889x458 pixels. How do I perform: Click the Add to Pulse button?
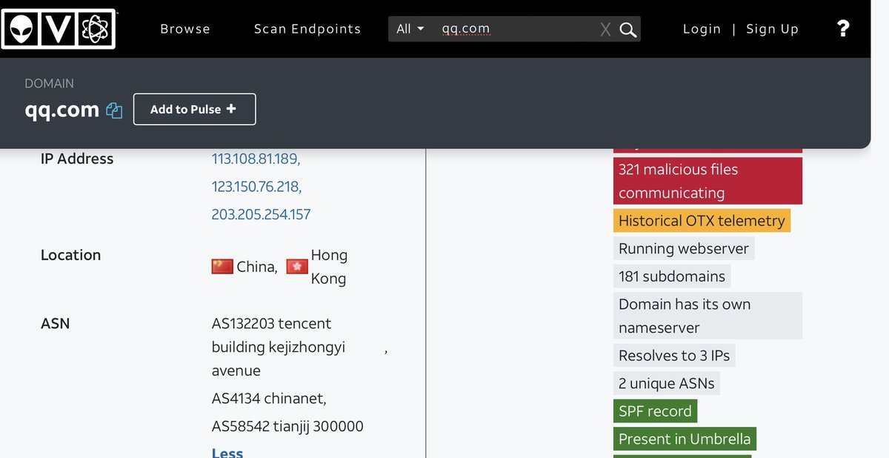(x=194, y=109)
